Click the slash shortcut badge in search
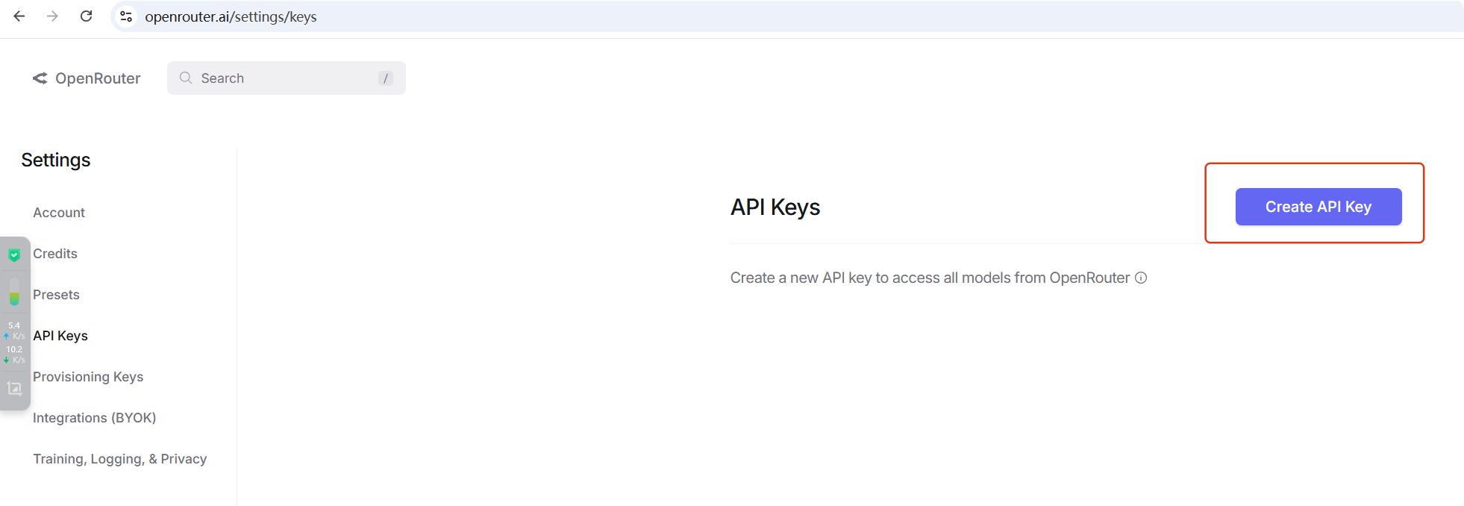 (x=386, y=78)
